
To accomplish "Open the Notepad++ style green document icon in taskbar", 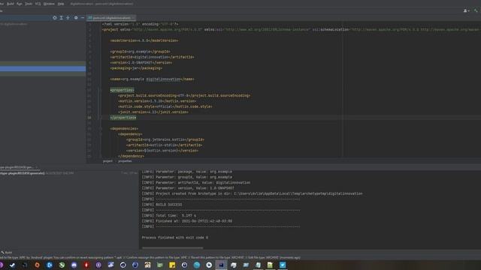I will point(271,265).
